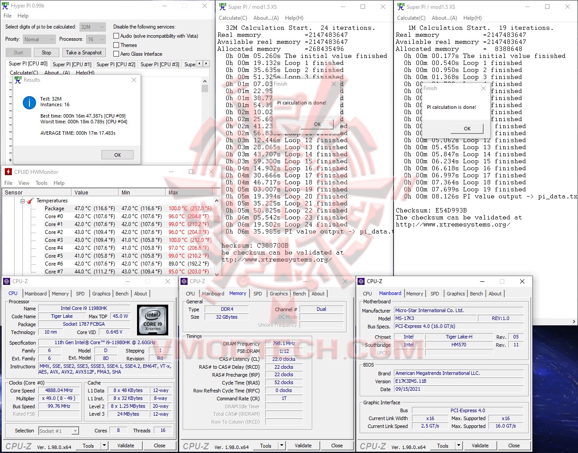Switch to the SPD tab in CPU-Z processor window

click(80, 294)
